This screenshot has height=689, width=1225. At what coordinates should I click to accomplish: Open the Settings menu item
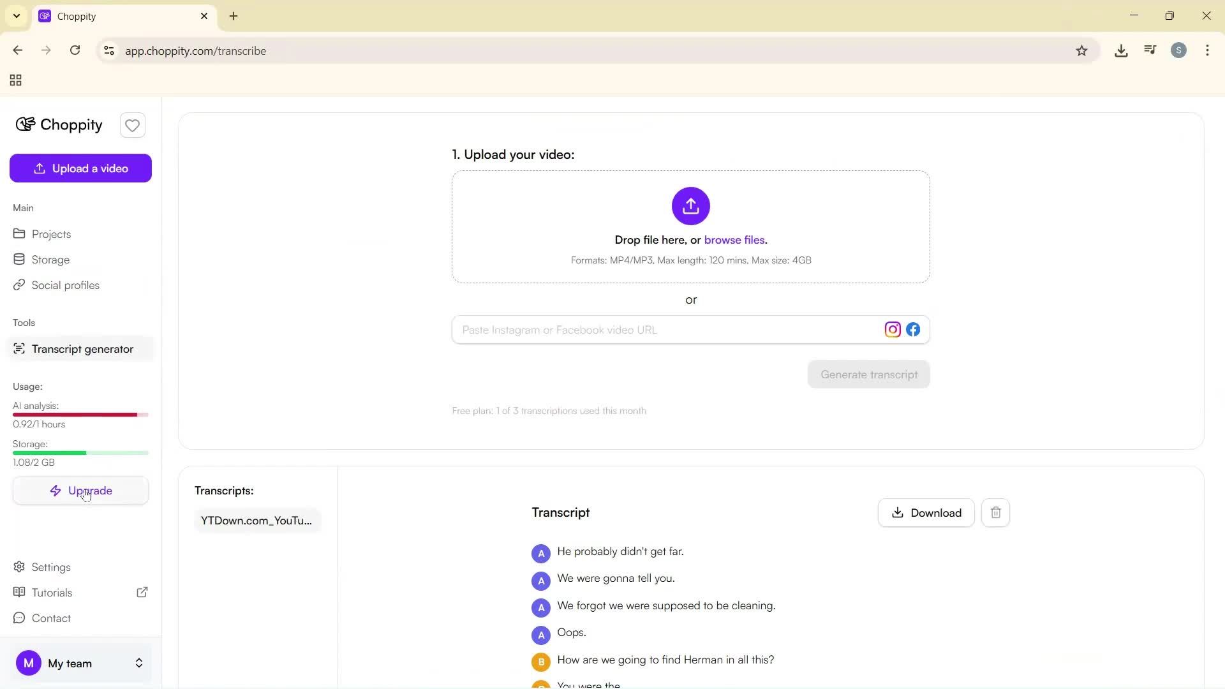coord(51,567)
